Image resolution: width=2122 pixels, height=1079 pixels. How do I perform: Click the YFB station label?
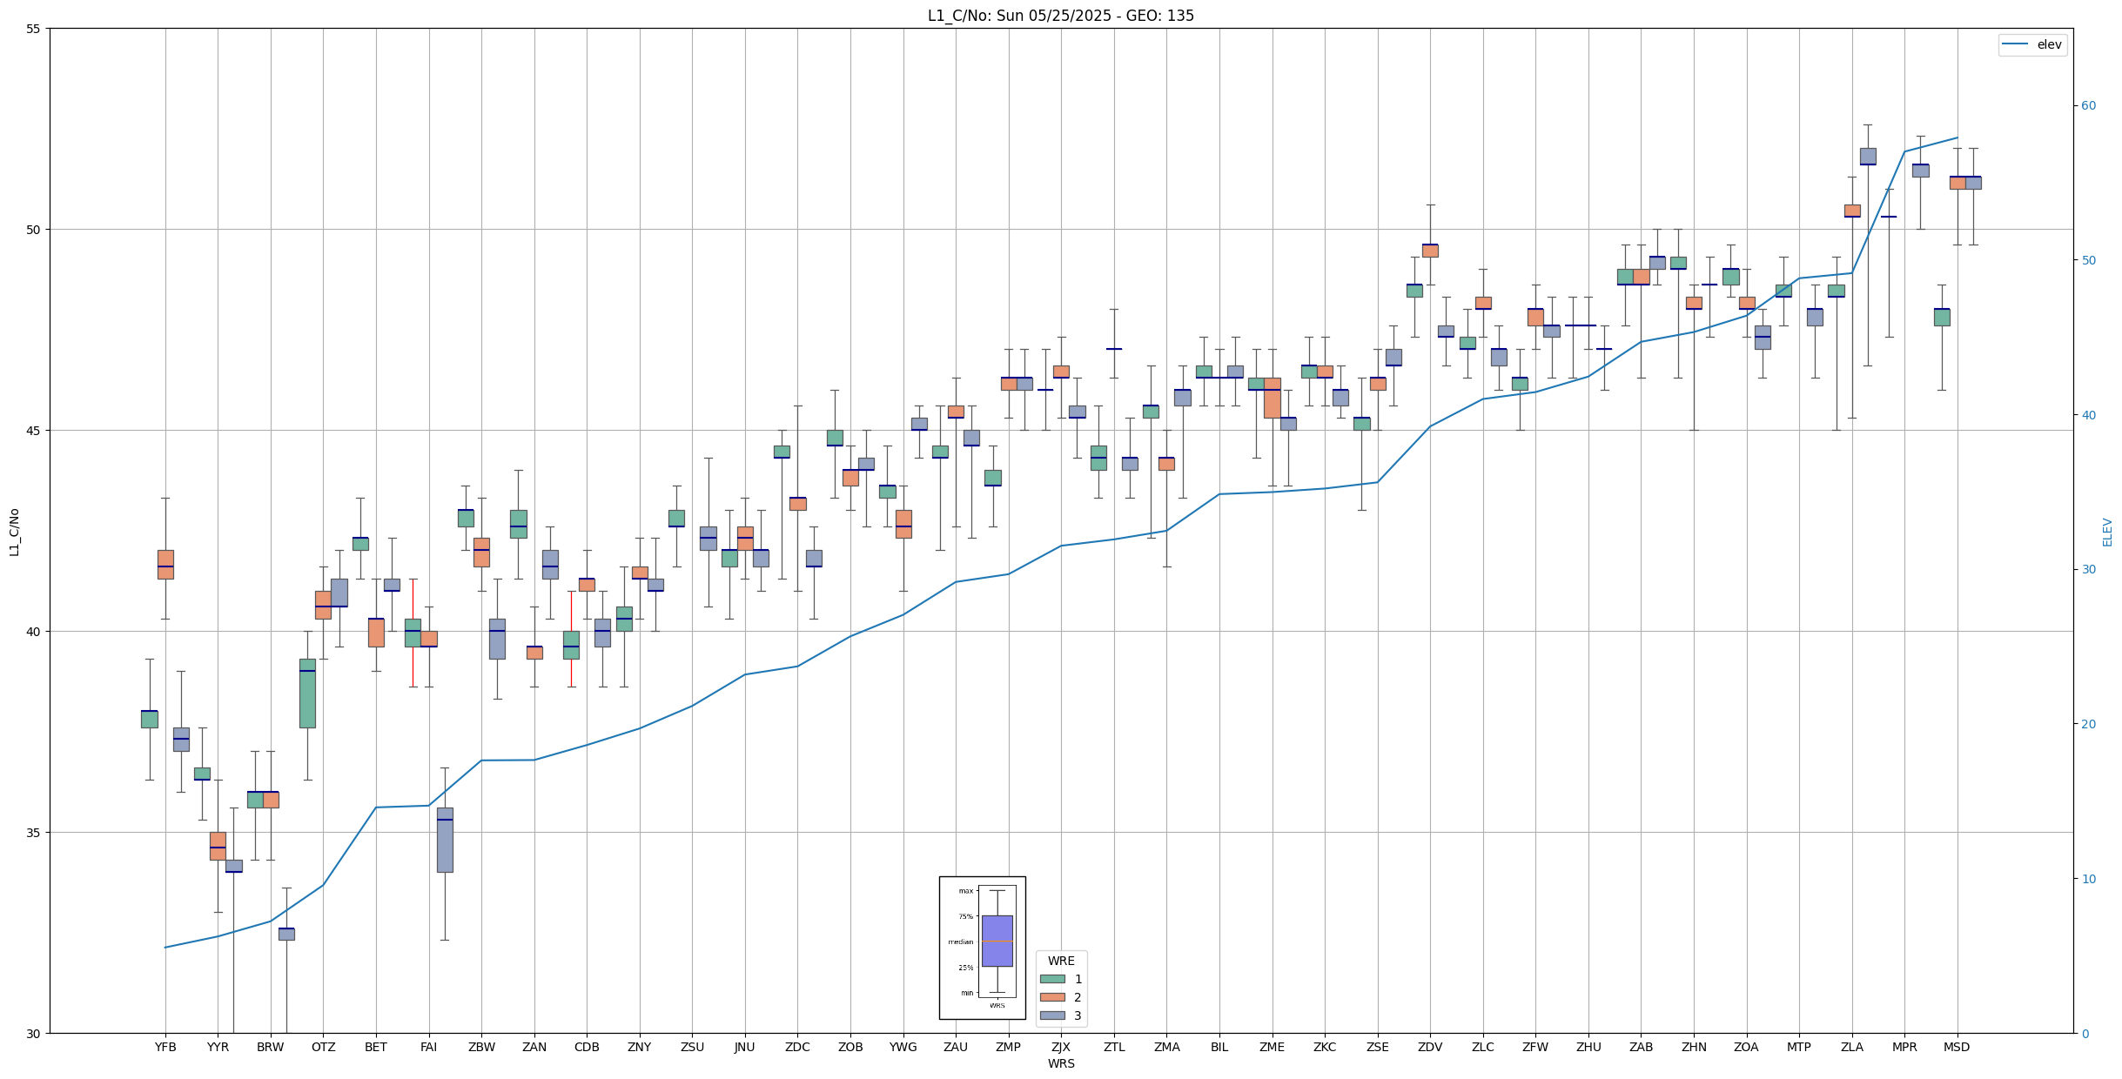pos(165,1047)
